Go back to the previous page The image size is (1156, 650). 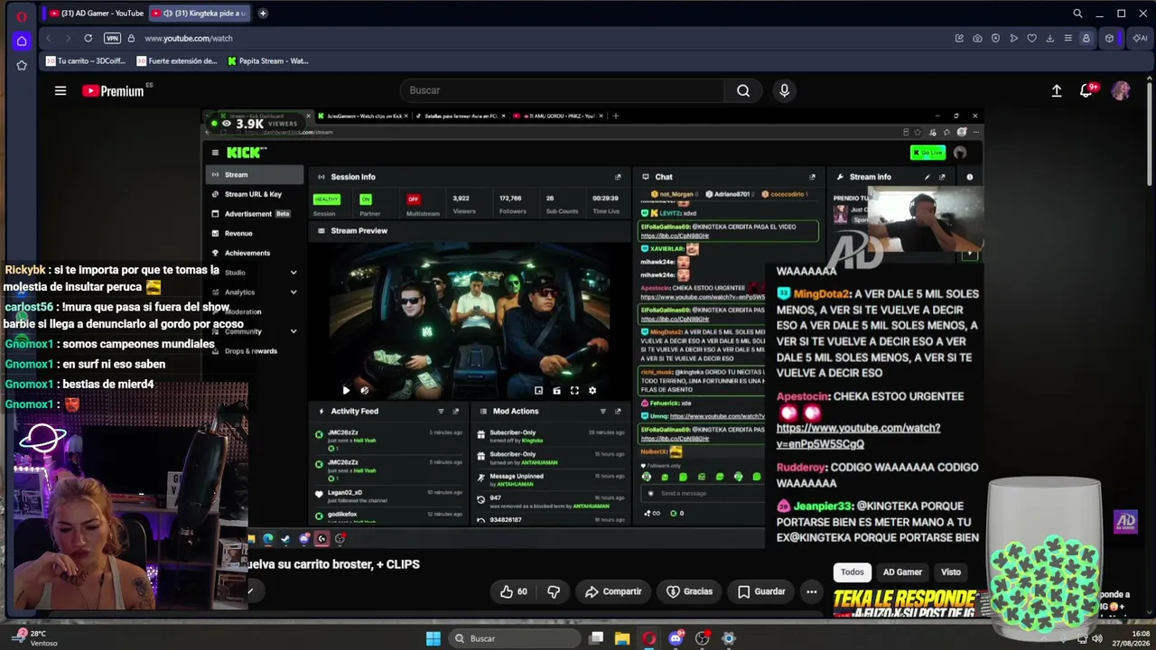[49, 38]
